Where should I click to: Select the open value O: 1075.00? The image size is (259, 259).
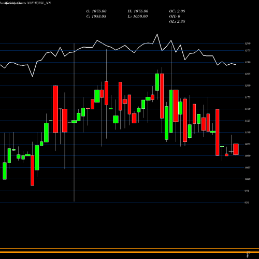coord(96,11)
